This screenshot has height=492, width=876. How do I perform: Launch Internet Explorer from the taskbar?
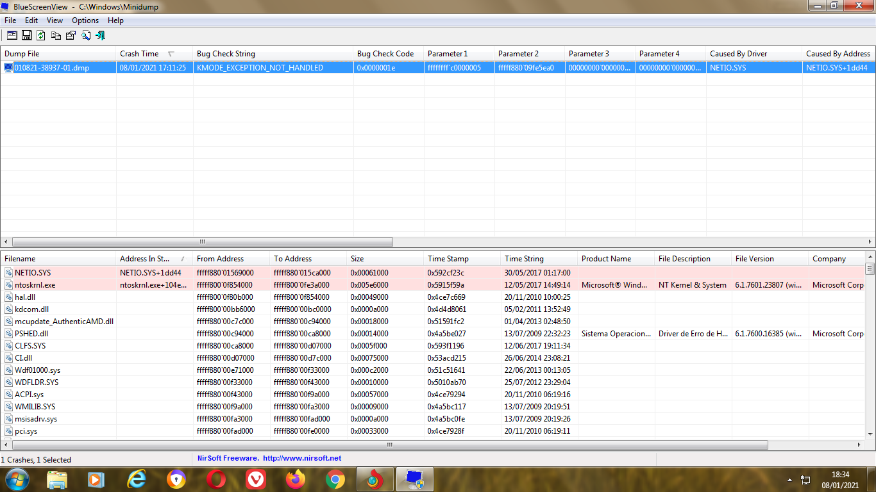coord(137,479)
